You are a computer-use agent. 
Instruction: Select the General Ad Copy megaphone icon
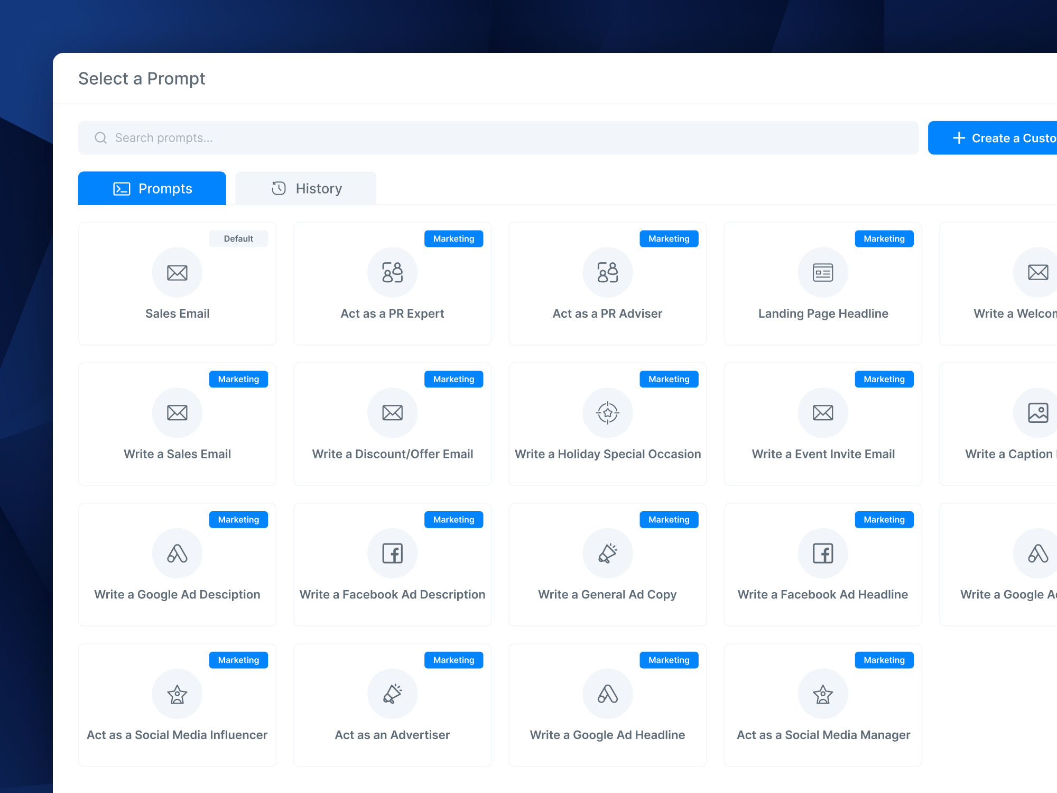click(x=607, y=554)
